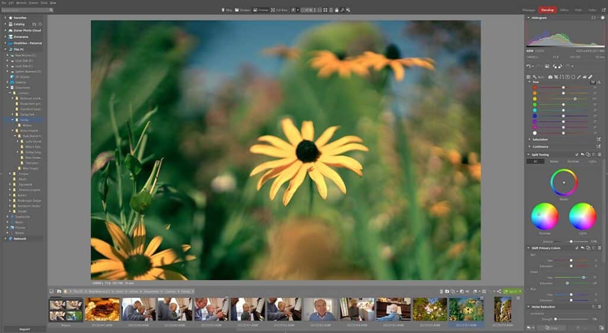Collapse the This PC tree node

click(x=5, y=49)
